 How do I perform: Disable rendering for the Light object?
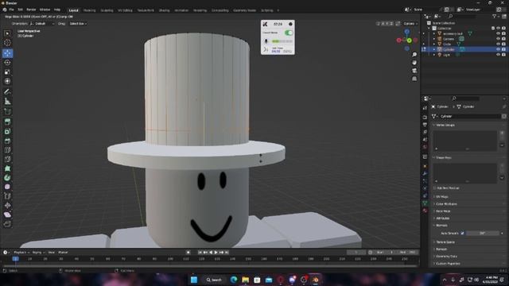(503, 55)
